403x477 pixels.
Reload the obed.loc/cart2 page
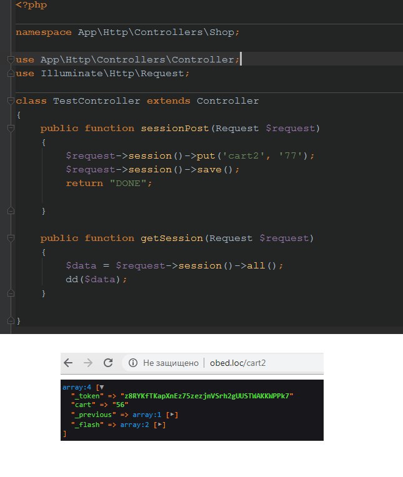(108, 363)
